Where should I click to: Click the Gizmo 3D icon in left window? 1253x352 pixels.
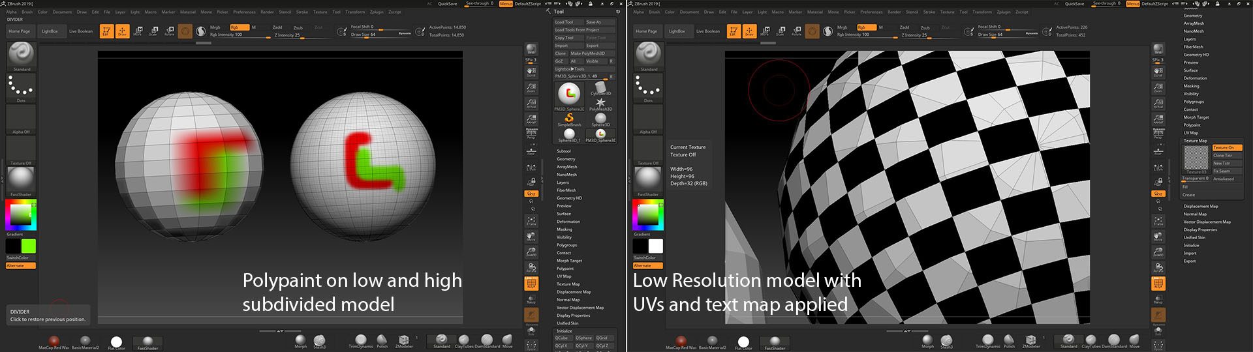coord(185,31)
